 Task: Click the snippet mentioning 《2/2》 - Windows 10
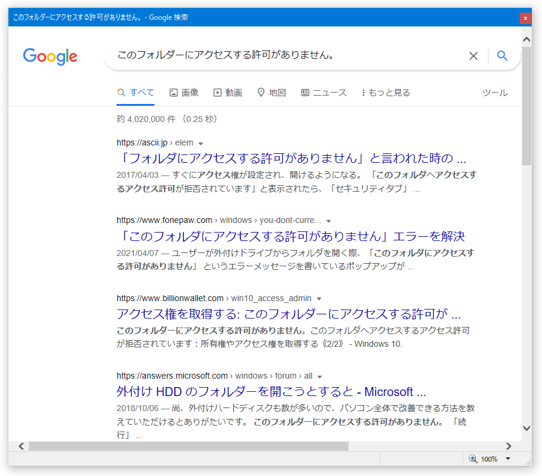point(293,337)
